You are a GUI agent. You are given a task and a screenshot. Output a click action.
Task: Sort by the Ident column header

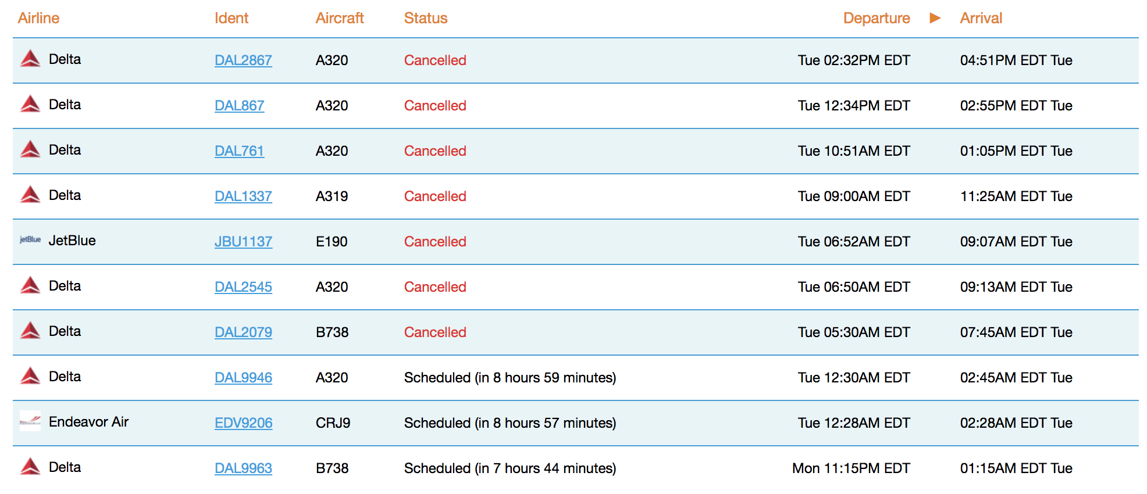coord(231,18)
